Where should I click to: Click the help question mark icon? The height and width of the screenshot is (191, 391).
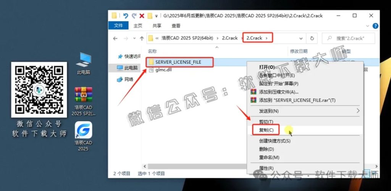click(375, 26)
